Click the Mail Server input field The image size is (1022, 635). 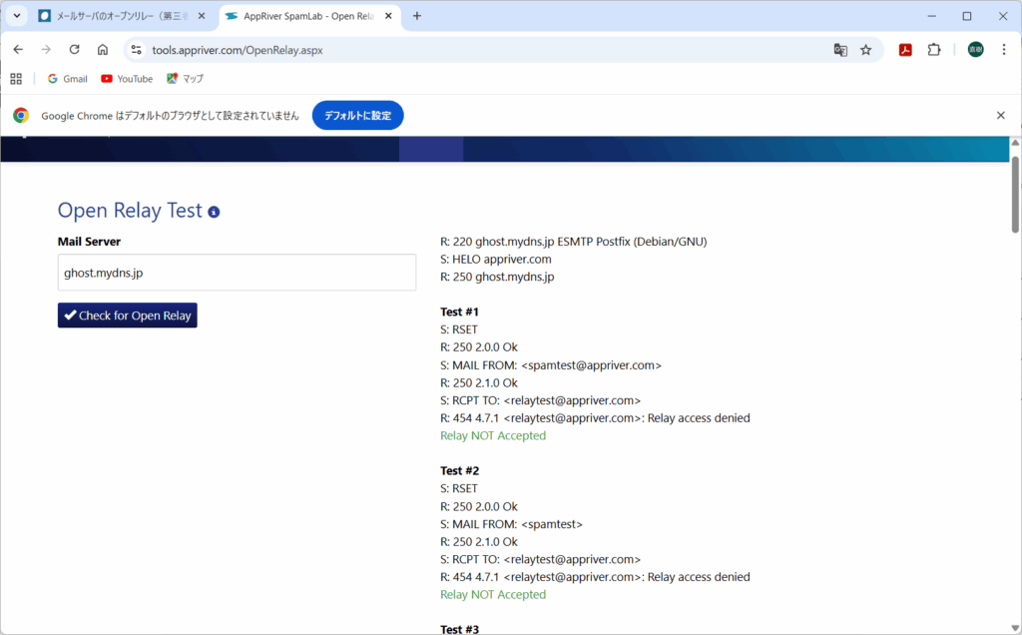tap(237, 273)
